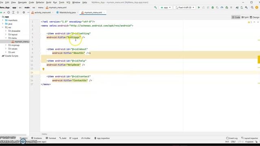260x146 pixels.
Task: Click the CRLF line separator status entry
Action: [233, 142]
